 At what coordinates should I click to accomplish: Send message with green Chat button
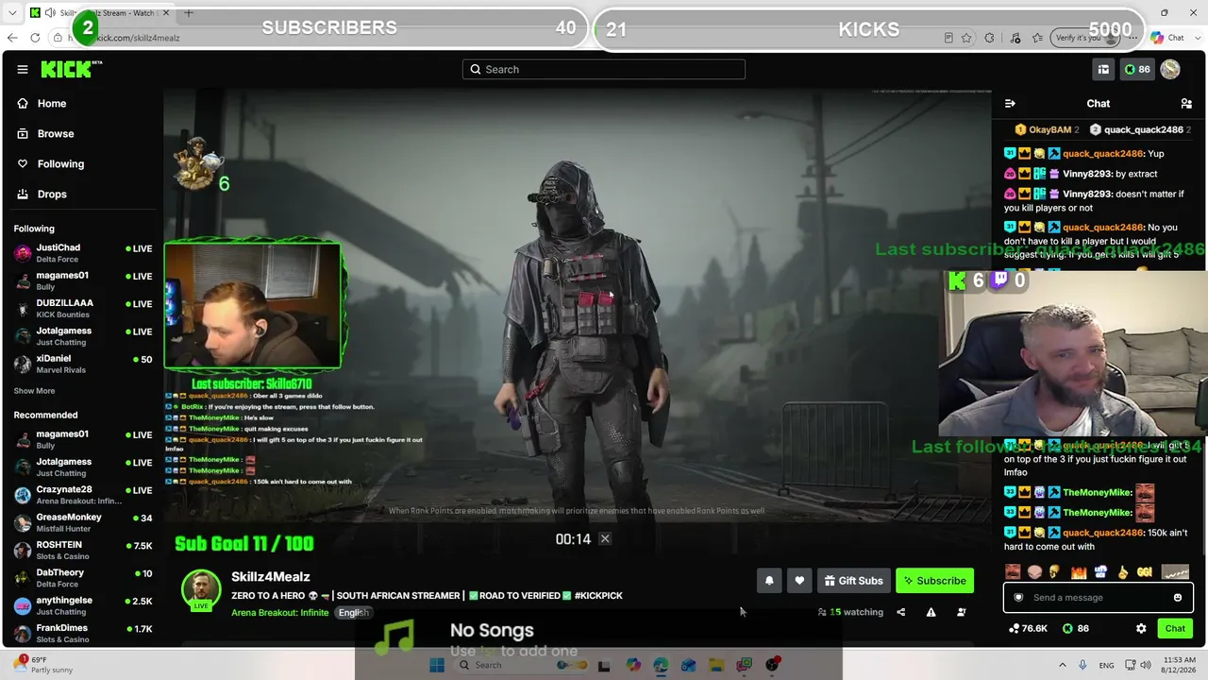[x=1175, y=628]
